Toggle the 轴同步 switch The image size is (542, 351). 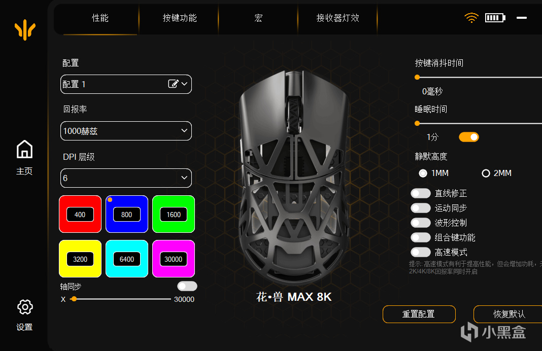coord(187,286)
